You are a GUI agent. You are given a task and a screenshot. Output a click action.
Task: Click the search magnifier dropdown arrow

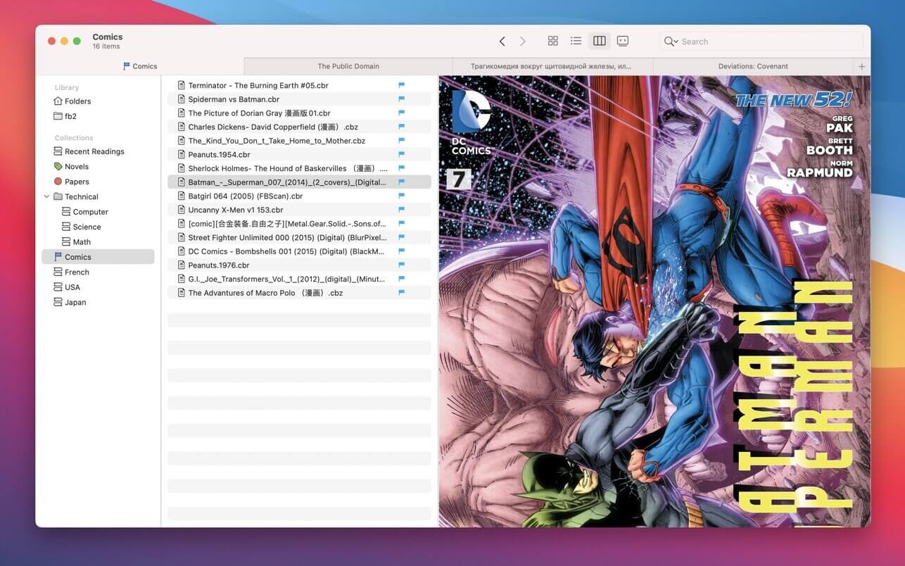(x=676, y=42)
